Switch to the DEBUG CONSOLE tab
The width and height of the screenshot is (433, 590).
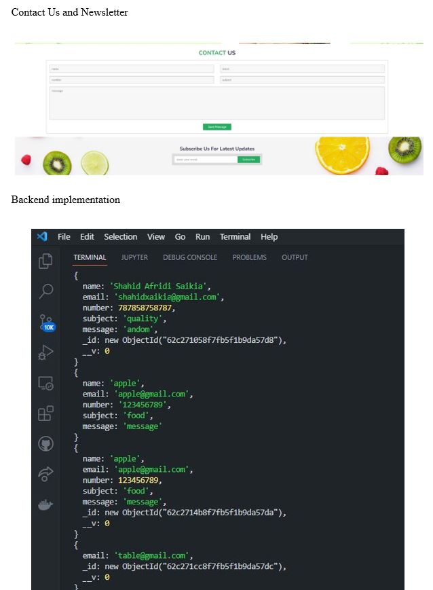point(190,257)
